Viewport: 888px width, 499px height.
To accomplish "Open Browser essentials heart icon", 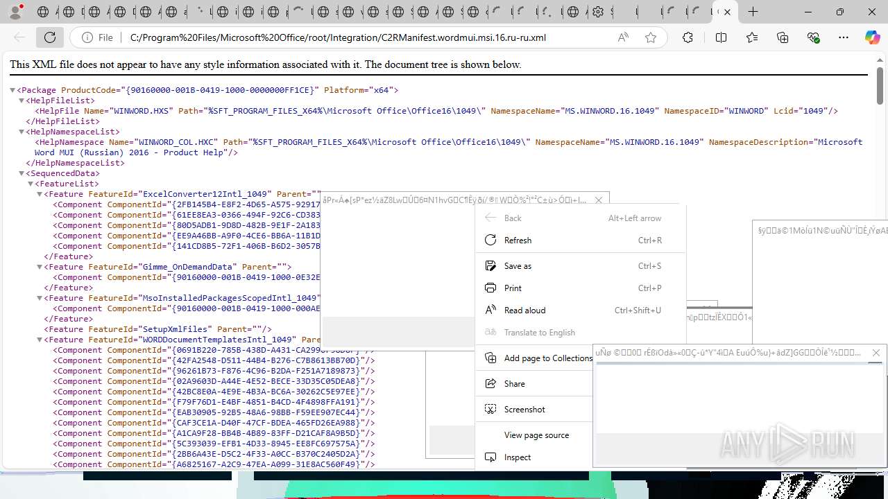I will 813,37.
